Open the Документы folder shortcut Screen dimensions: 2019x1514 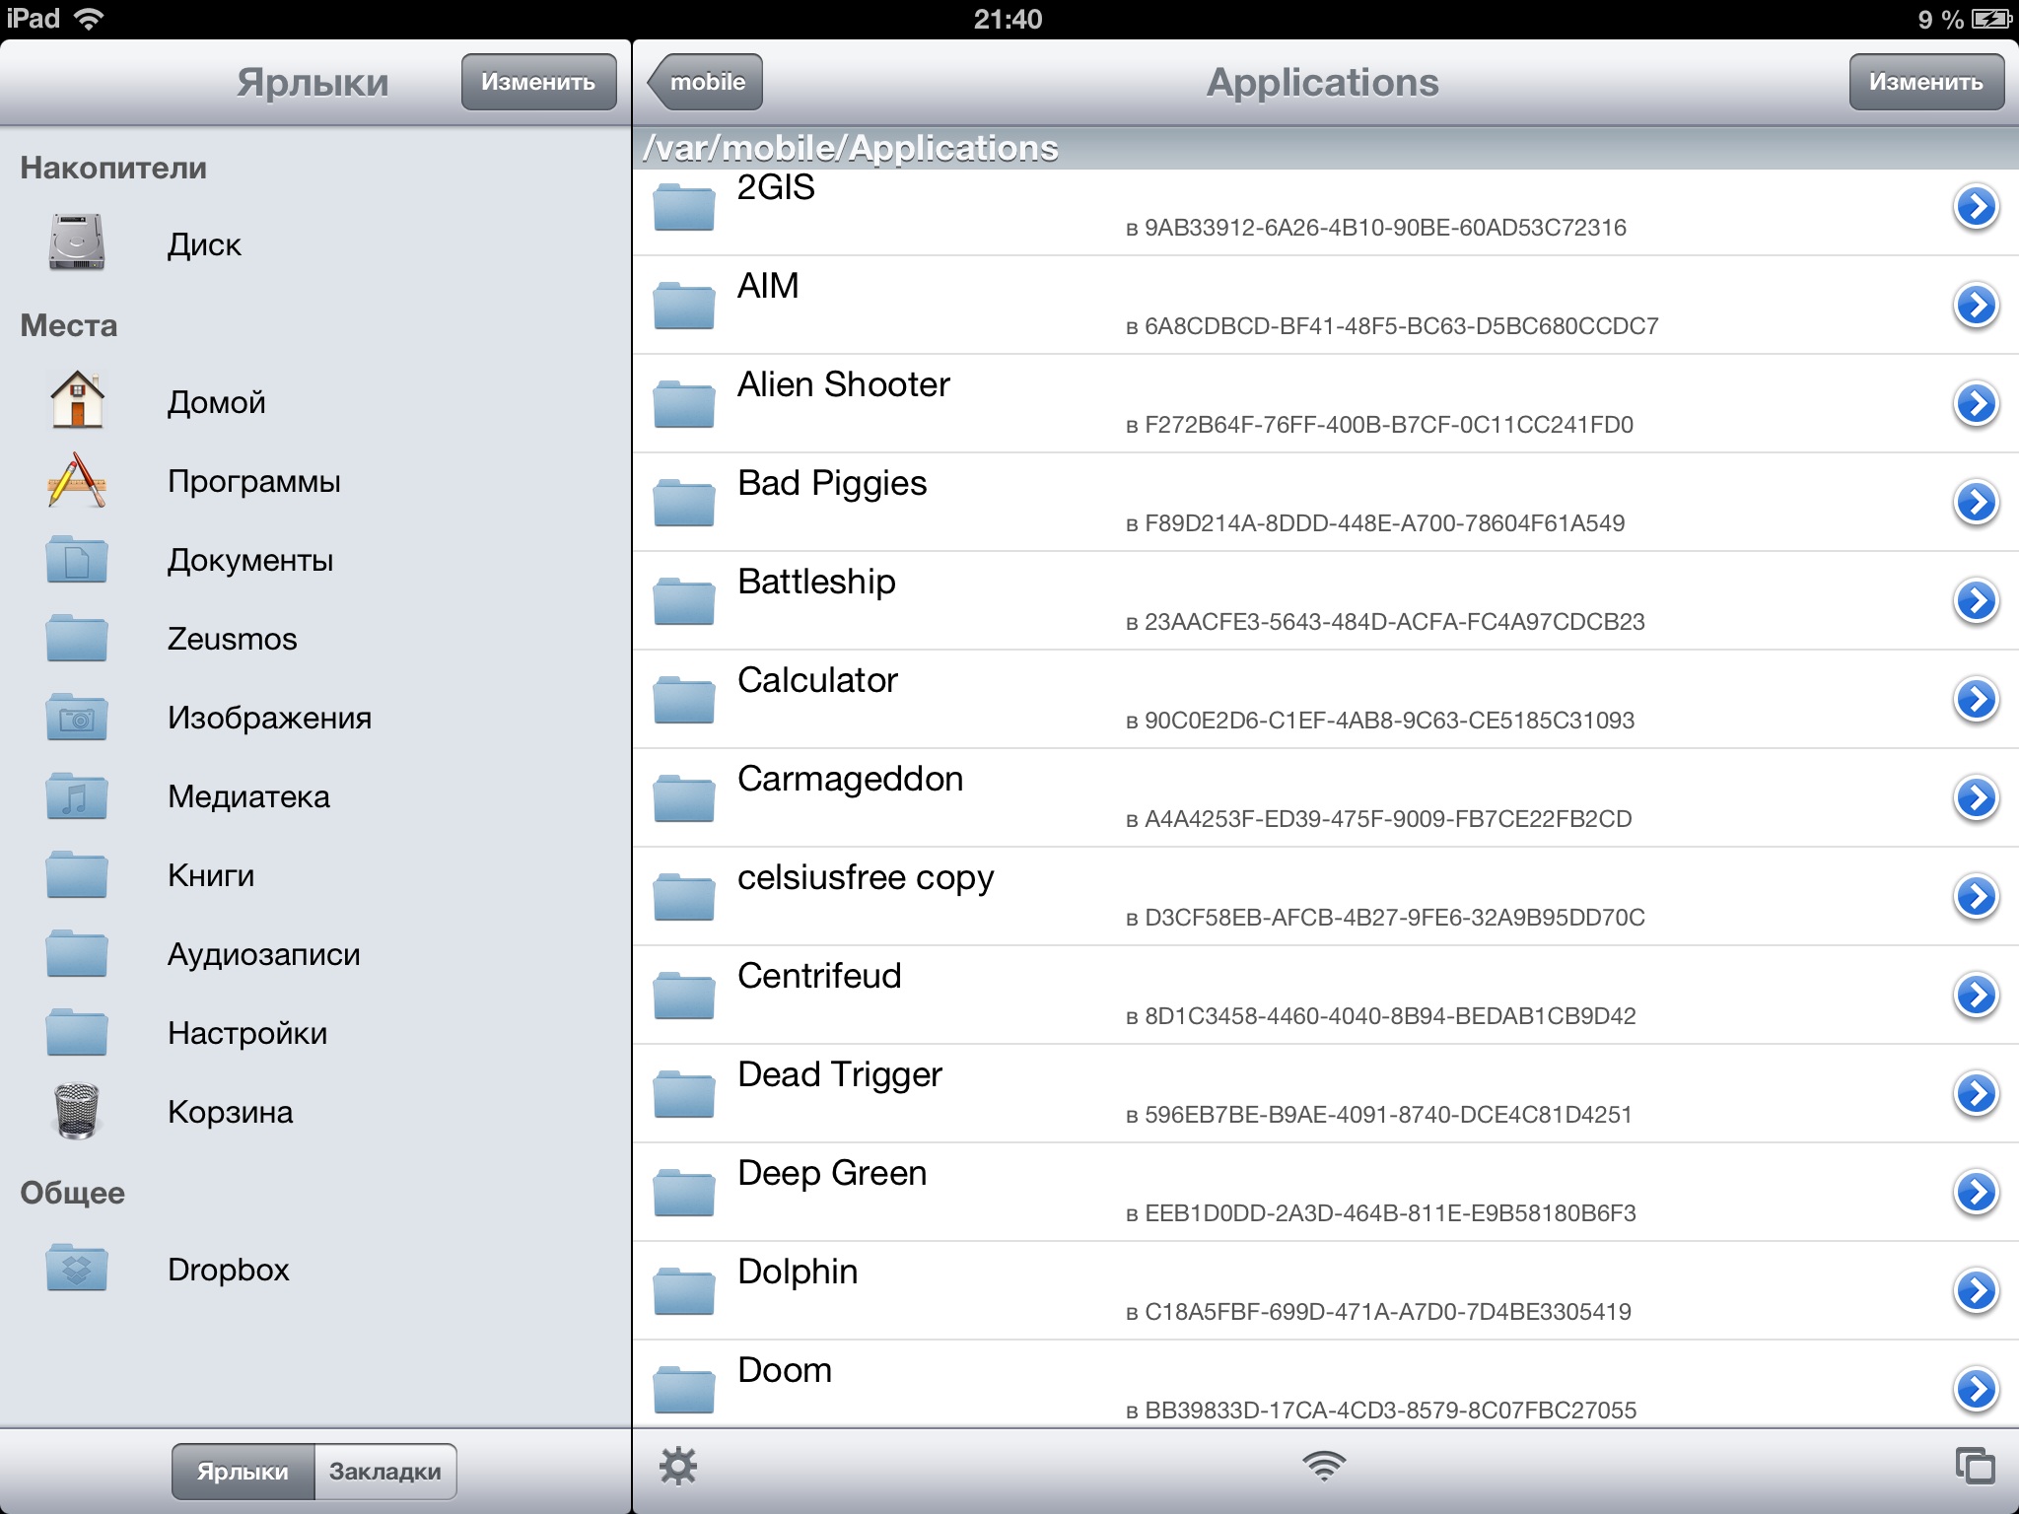click(314, 559)
